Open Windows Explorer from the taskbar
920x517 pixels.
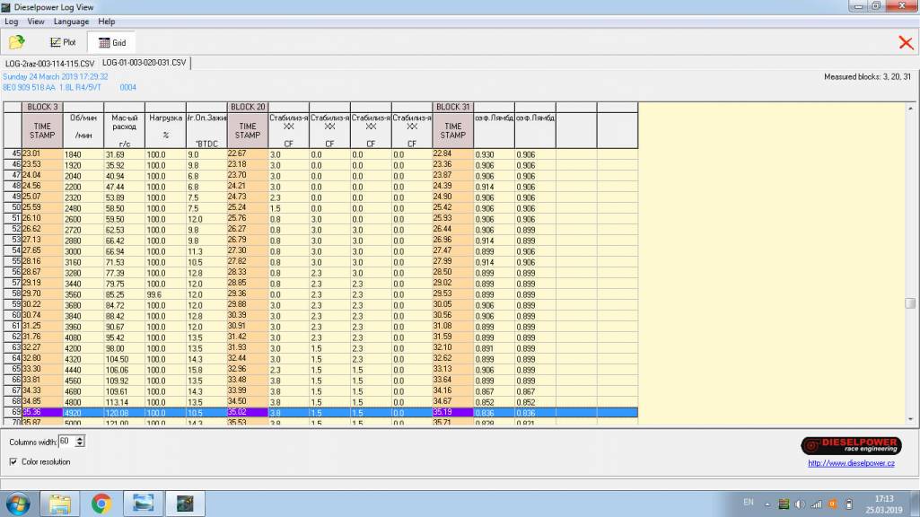pos(59,504)
